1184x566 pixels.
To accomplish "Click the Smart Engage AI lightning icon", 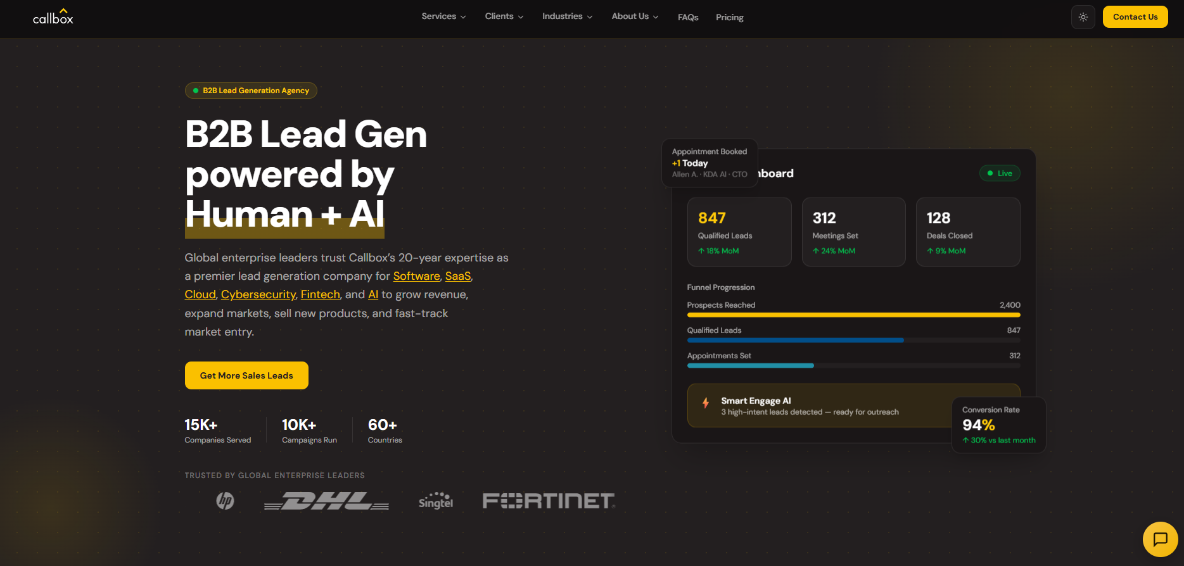I will pyautogui.click(x=706, y=403).
